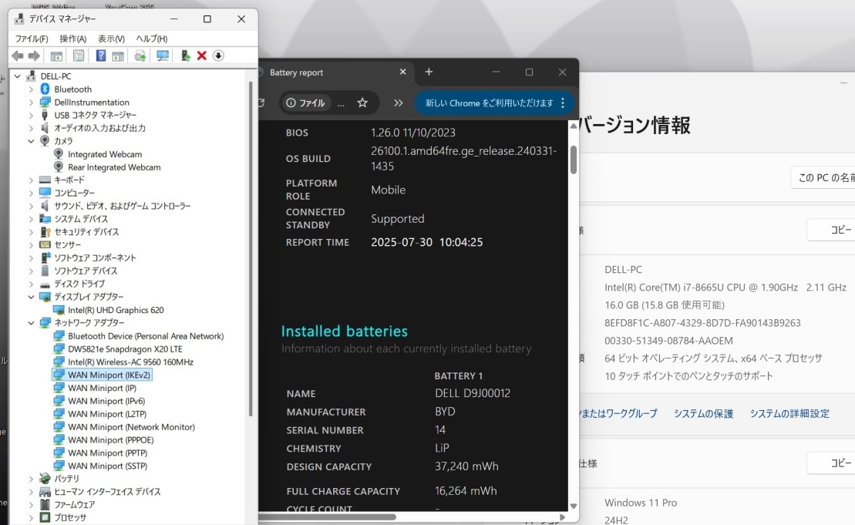This screenshot has width=855, height=525.
Task: Open the ヘルプ(H) menu
Action: coord(152,39)
